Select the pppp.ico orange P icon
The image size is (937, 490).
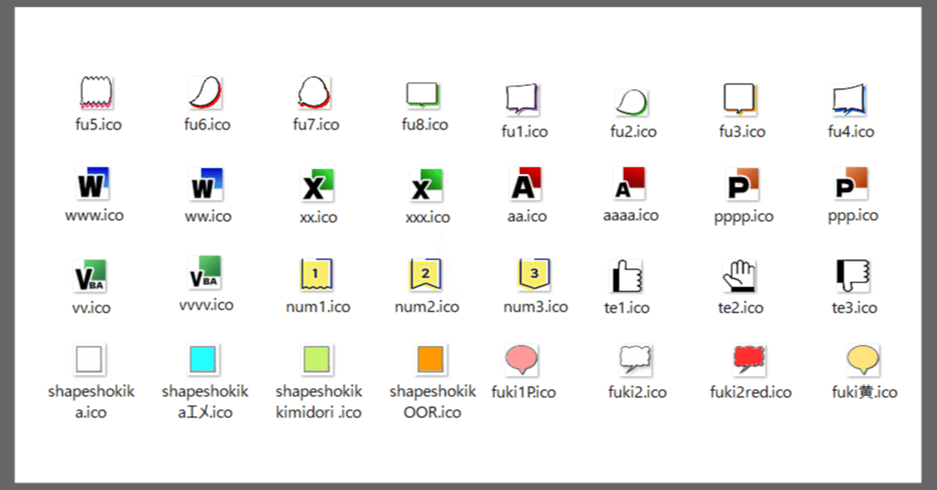tap(743, 185)
